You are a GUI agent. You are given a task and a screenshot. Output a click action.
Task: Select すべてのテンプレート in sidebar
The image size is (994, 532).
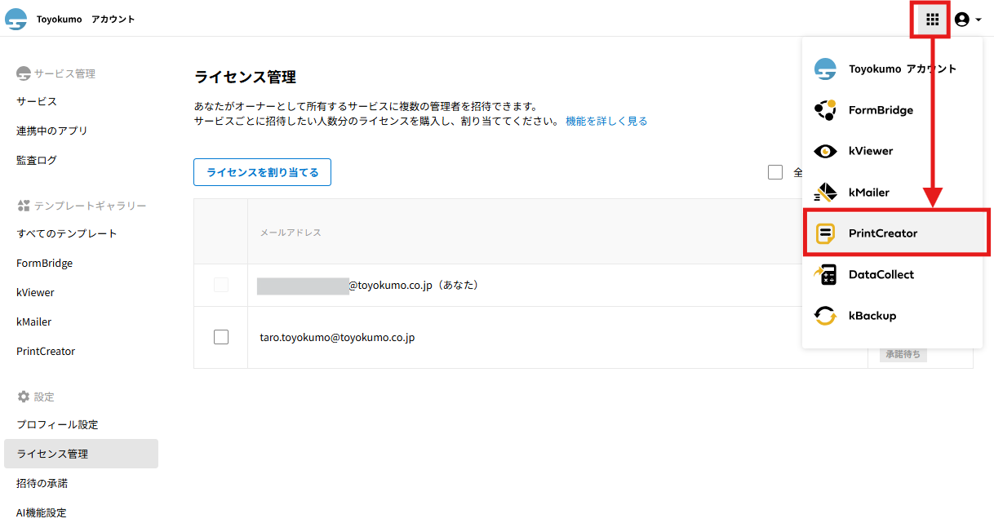67,233
